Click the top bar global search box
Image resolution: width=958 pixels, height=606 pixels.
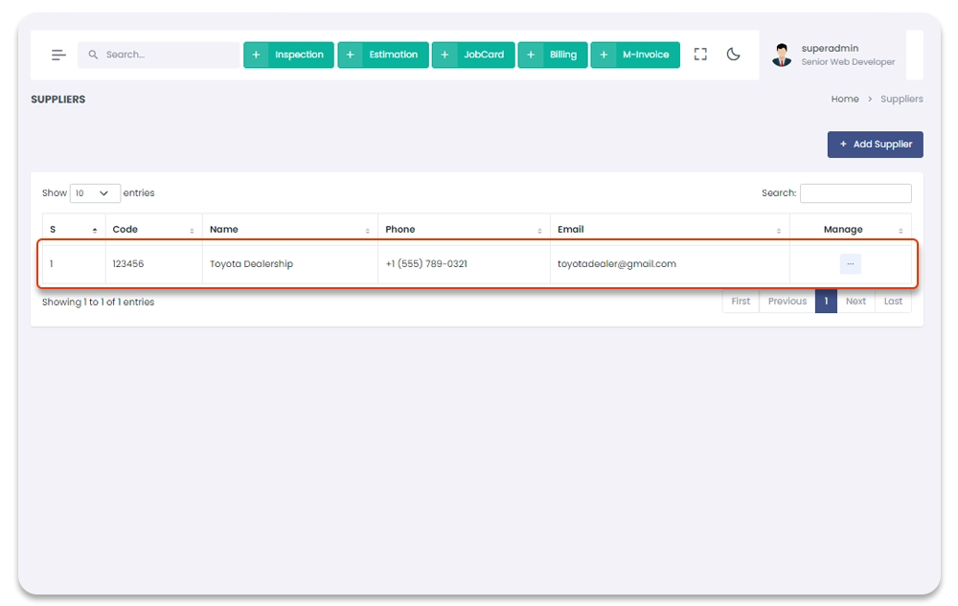click(x=159, y=56)
